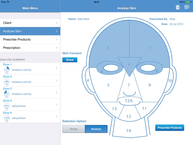Tap the blue Prescribe Products button
This screenshot has height=145, width=193.
click(170, 128)
